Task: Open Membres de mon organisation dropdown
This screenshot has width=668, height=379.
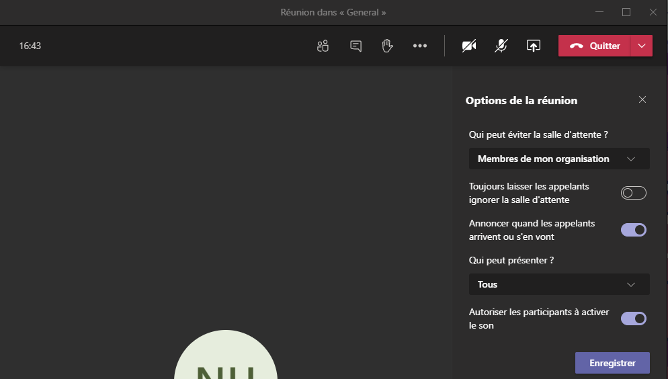Action: pos(559,159)
